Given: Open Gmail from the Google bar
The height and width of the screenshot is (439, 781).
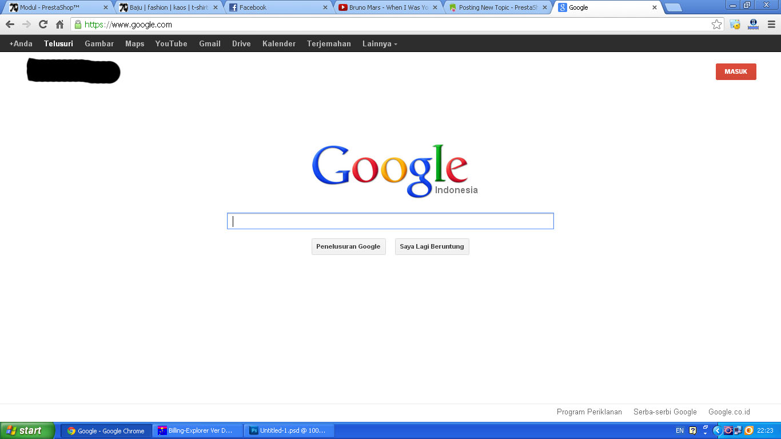Looking at the screenshot, I should coord(210,43).
